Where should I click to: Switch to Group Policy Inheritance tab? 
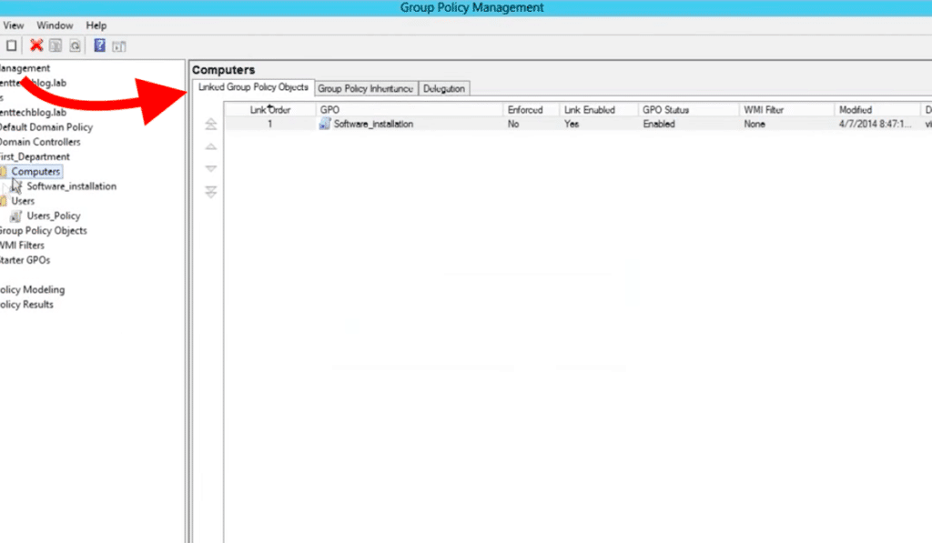[366, 88]
